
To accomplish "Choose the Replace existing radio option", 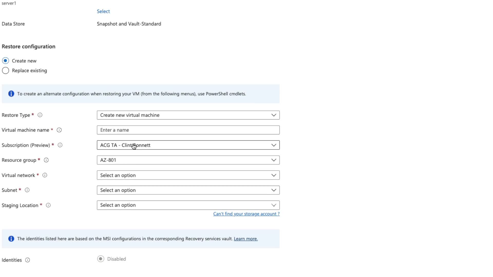I will [x=5, y=71].
